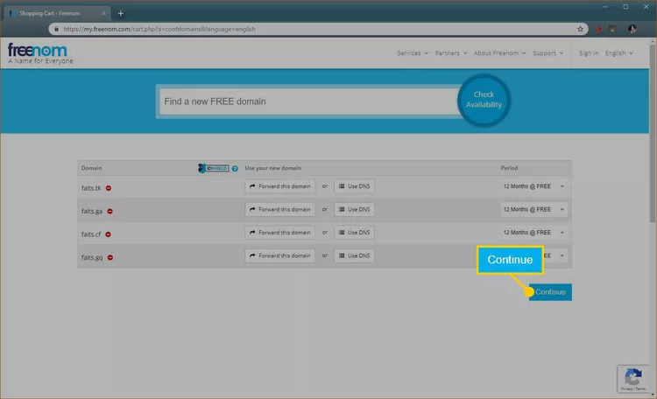The width and height of the screenshot is (657, 399).
Task: Focus the Find a new FREE domain field
Action: 307,101
